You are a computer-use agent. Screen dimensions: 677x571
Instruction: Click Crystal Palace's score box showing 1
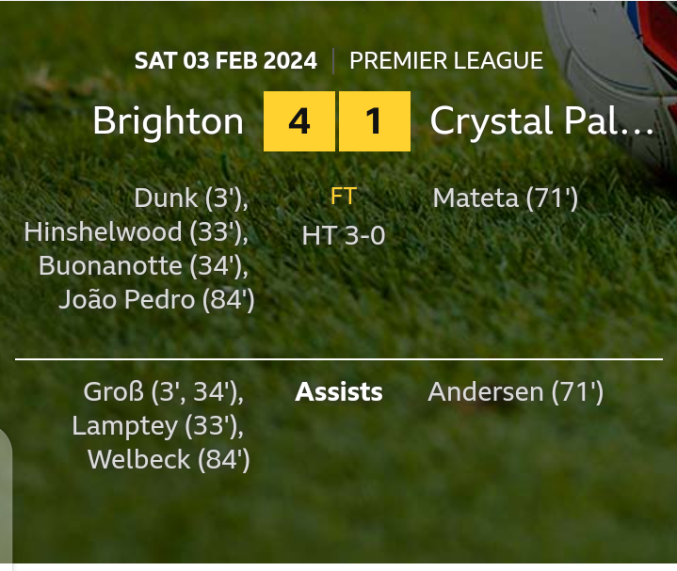tap(374, 121)
